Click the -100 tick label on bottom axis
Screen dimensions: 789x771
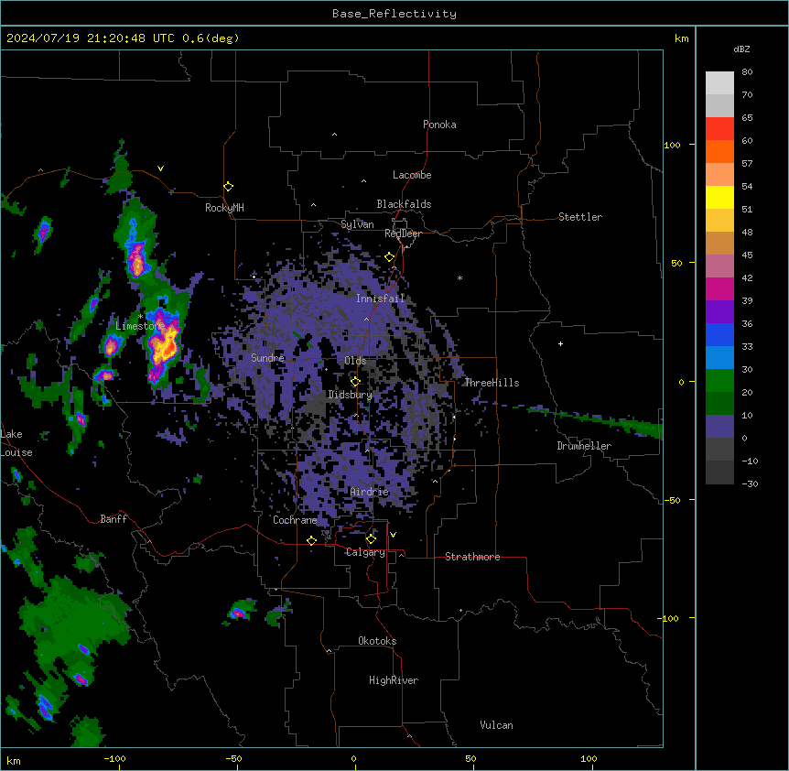114,758
